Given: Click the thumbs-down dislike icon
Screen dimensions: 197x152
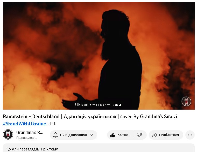Looking at the screenshot, I should pos(139,135).
